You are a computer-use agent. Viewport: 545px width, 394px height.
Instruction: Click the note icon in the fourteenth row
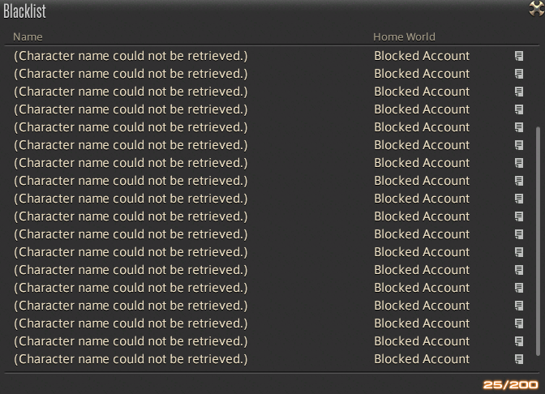coord(519,288)
